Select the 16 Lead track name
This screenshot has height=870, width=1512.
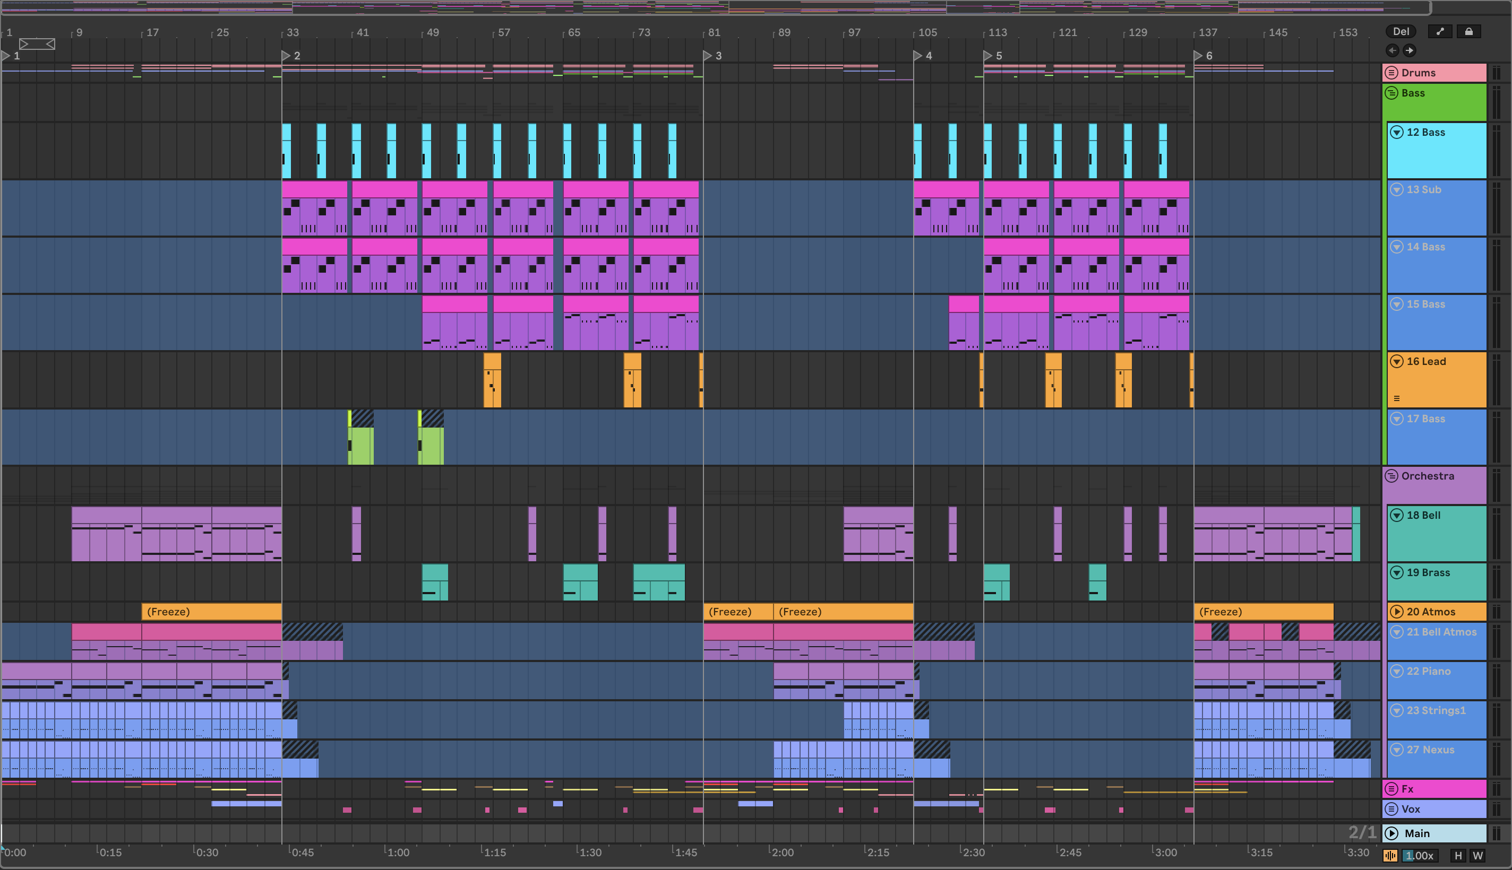pos(1426,361)
